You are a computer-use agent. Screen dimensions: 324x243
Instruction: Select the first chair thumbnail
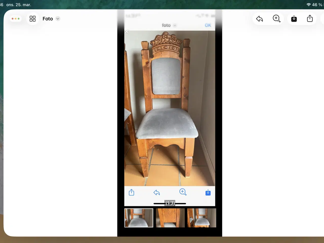click(x=139, y=218)
